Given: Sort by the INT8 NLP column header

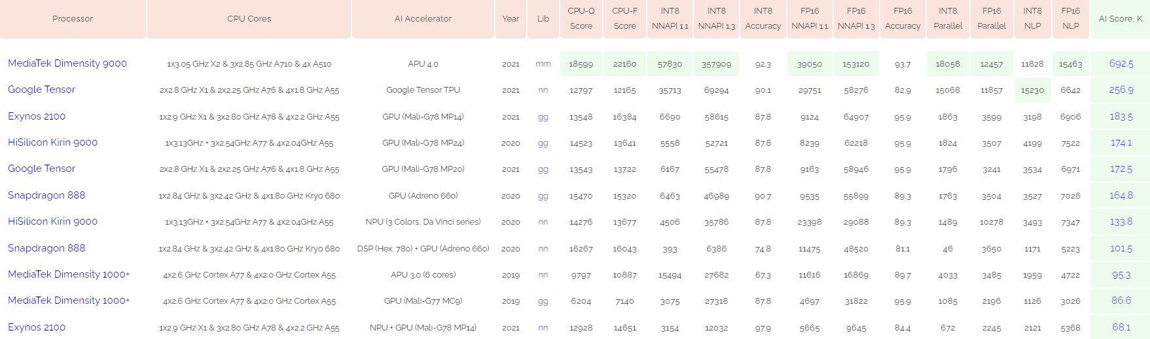Looking at the screenshot, I should pos(1033,19).
